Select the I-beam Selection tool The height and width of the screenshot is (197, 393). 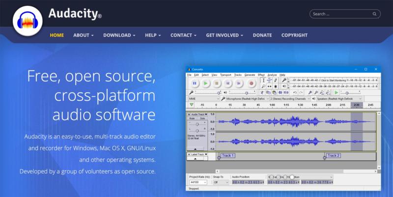[263, 80]
